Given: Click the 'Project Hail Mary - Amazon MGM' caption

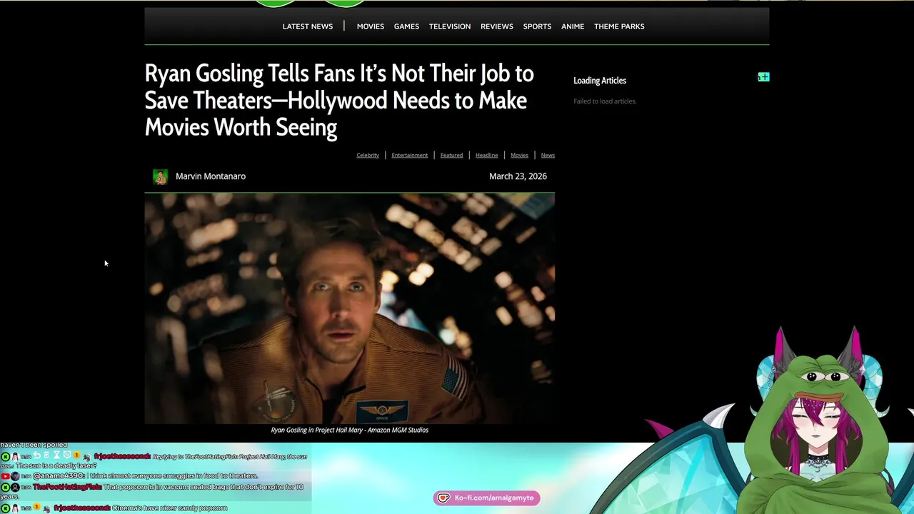Looking at the screenshot, I should click(x=349, y=430).
